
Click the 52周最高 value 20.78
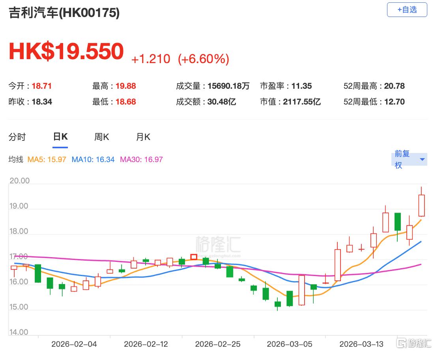point(394,86)
